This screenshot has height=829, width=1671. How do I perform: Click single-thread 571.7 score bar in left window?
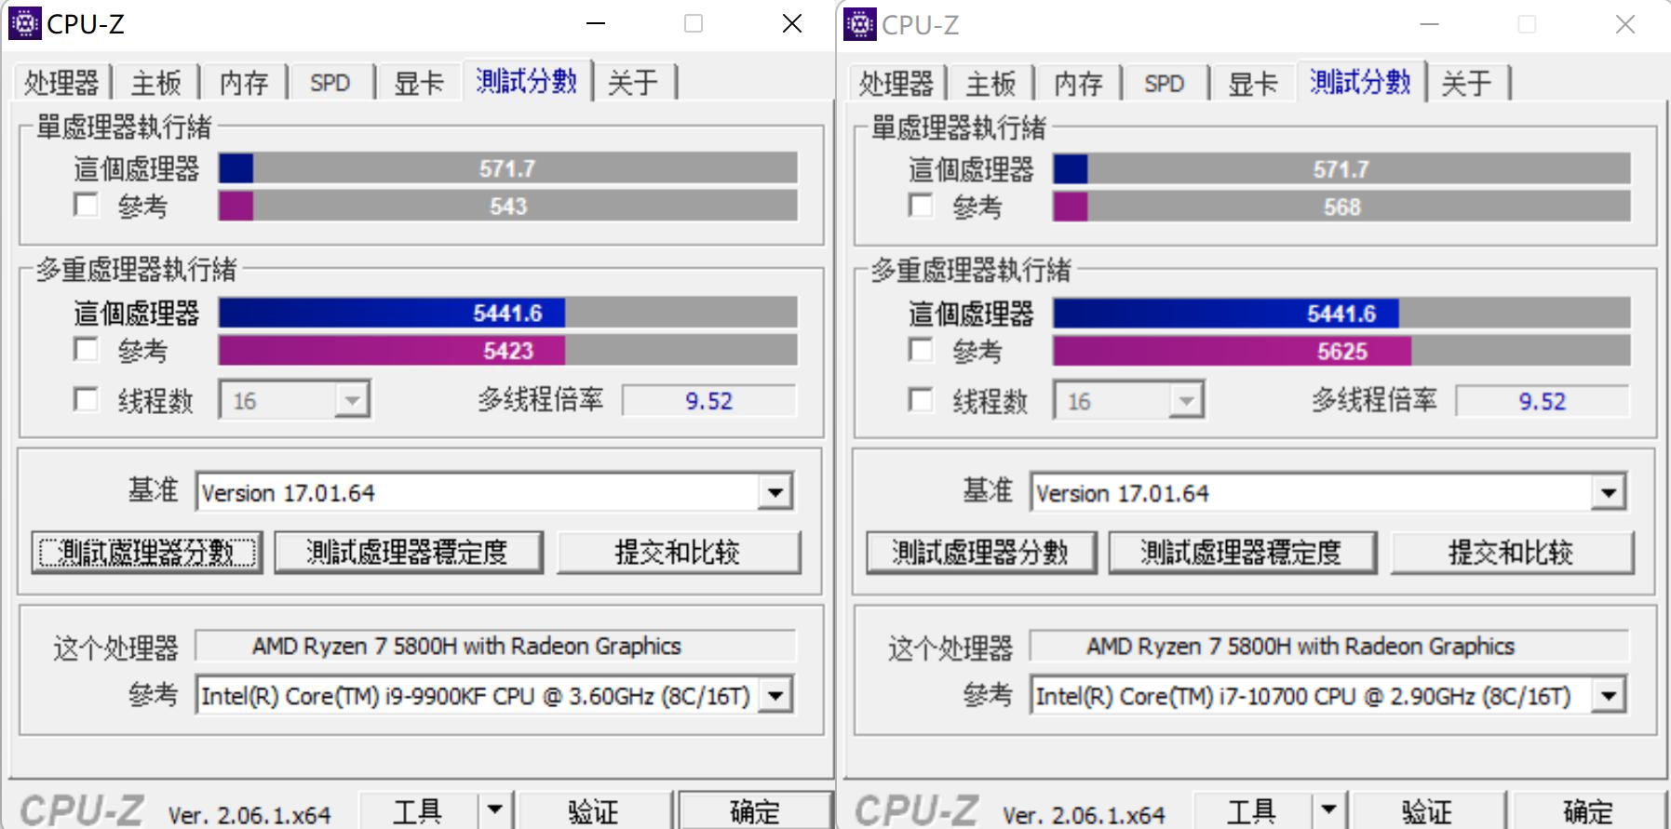pos(508,168)
